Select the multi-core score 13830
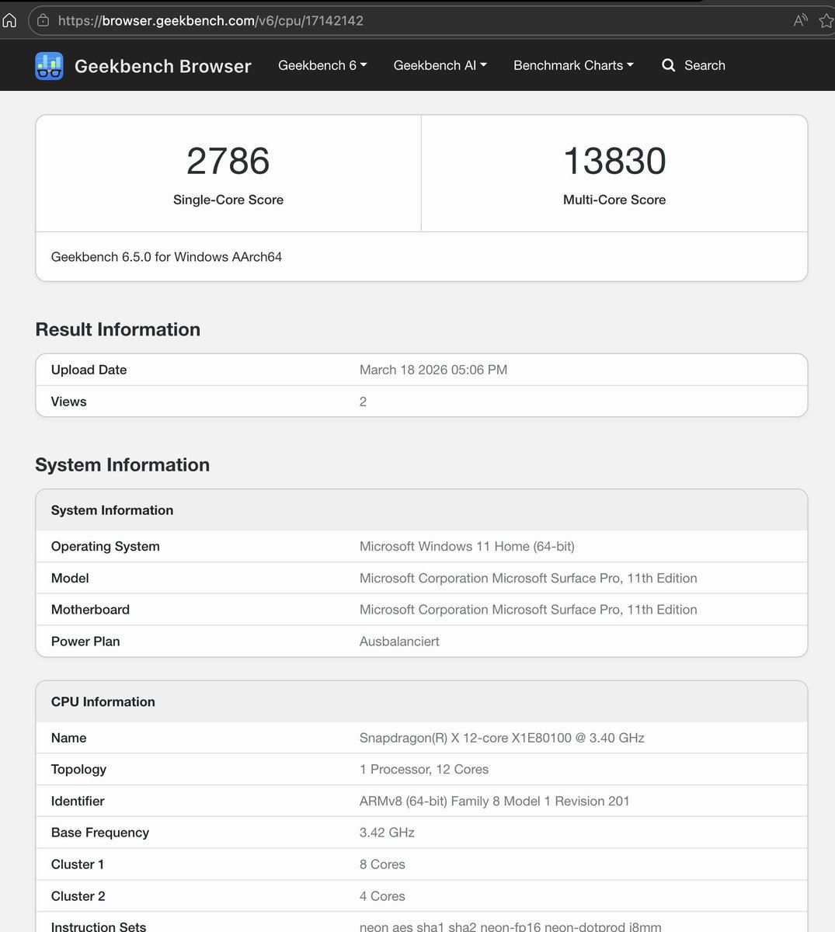Screen dimensions: 835x932 coord(614,161)
